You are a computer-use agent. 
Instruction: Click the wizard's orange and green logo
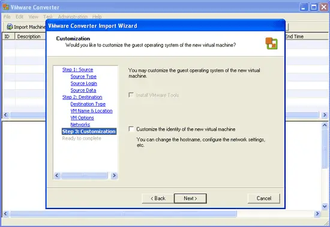(x=271, y=44)
